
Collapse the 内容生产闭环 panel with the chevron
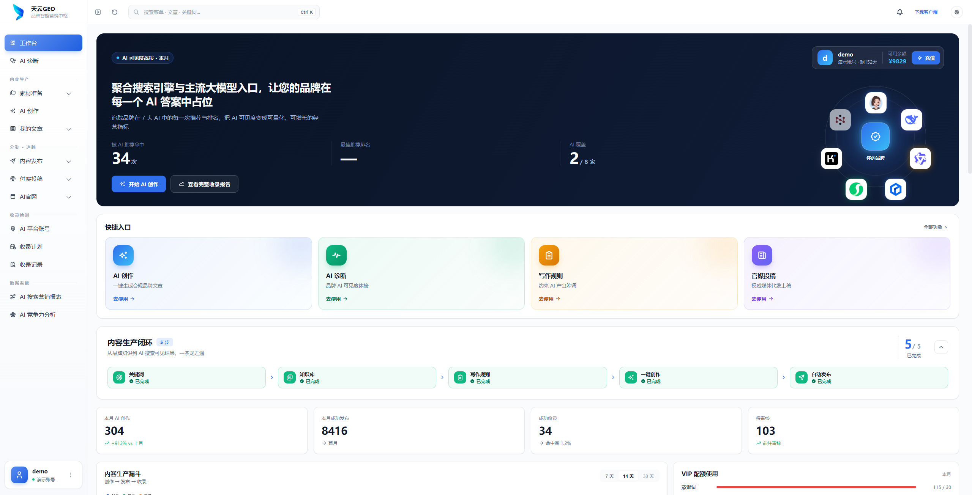(941, 347)
